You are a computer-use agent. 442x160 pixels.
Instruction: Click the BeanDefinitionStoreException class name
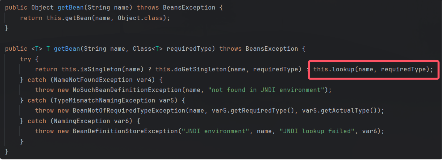[125, 131]
